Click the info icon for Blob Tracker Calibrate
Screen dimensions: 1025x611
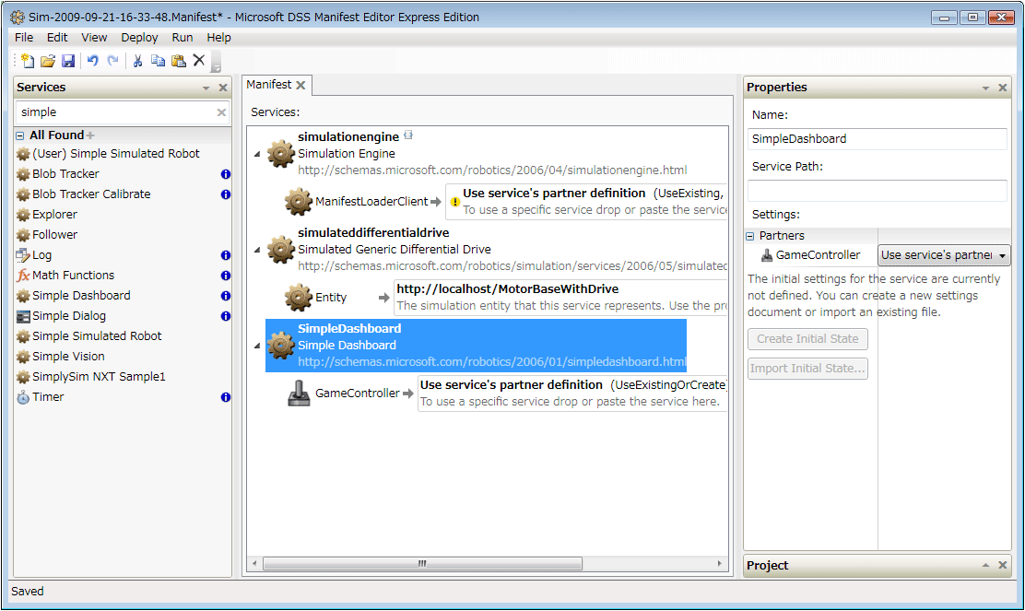coord(226,194)
